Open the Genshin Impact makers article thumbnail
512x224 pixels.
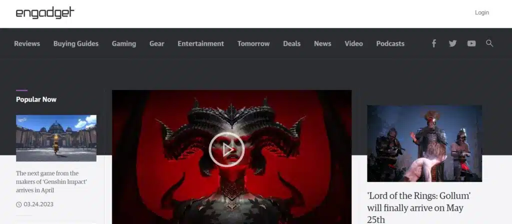[x=56, y=138]
